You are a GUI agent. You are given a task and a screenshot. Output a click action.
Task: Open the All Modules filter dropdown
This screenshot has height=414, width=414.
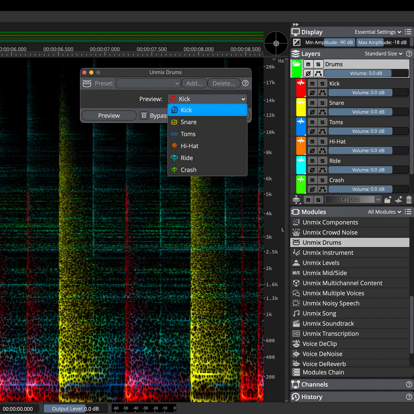[384, 211]
